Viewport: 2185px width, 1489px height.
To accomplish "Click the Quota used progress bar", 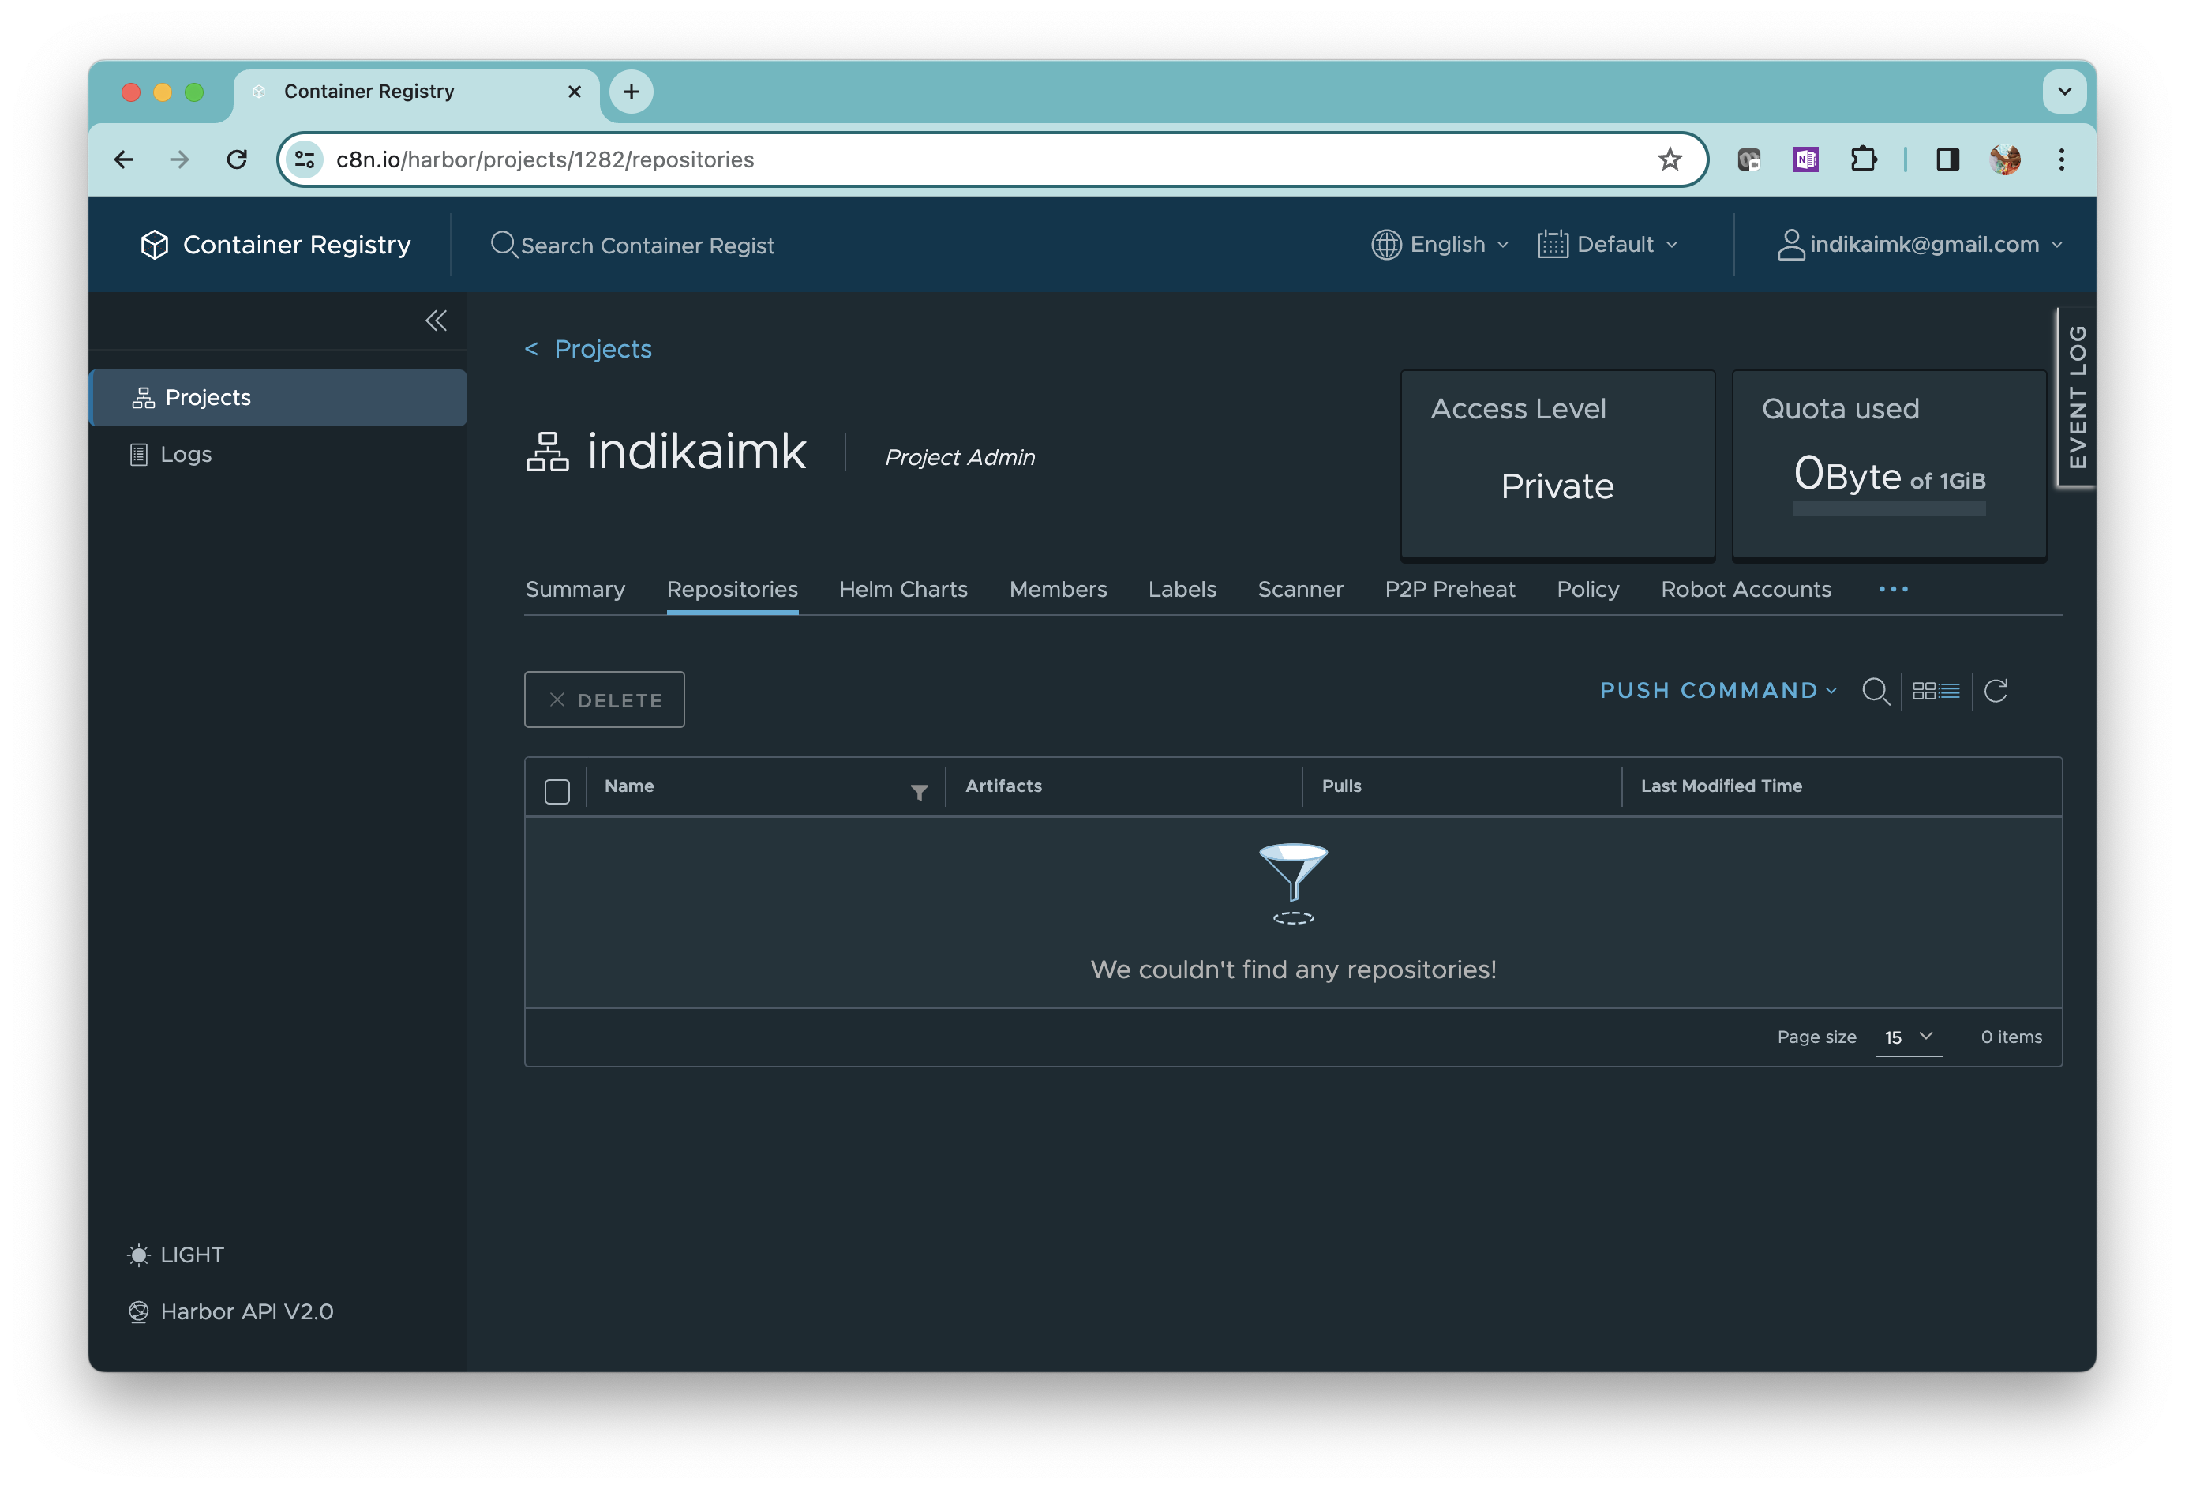I will click(x=1889, y=508).
